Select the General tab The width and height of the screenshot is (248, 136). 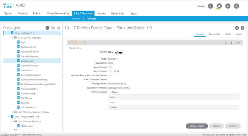(x=200, y=34)
